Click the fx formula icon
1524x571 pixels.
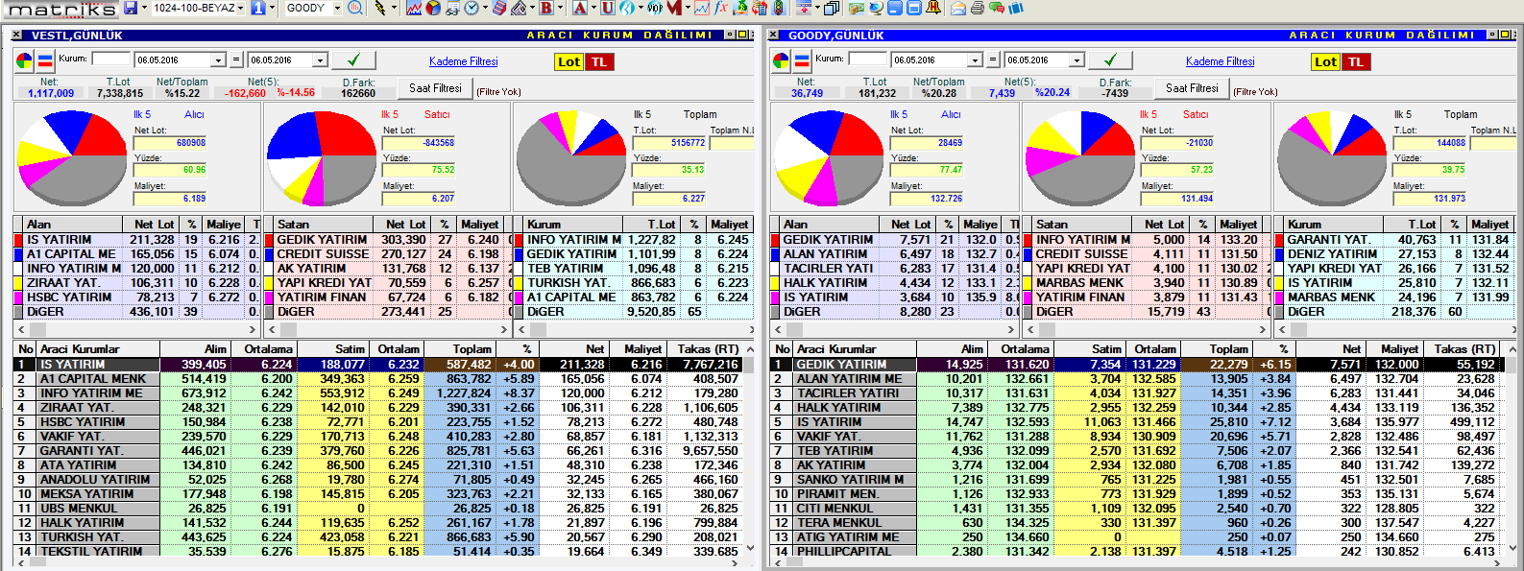click(x=721, y=8)
